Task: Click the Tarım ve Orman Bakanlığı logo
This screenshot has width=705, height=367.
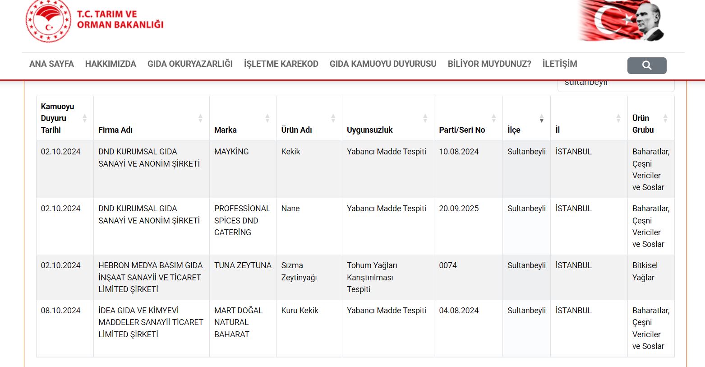Action: tap(95, 21)
